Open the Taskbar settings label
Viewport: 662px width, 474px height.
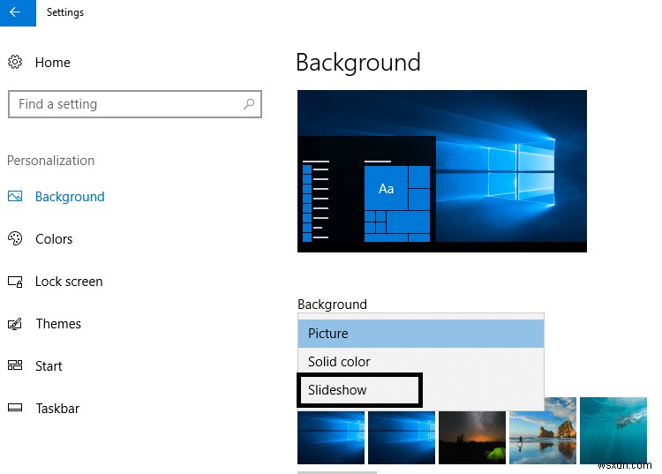point(57,409)
